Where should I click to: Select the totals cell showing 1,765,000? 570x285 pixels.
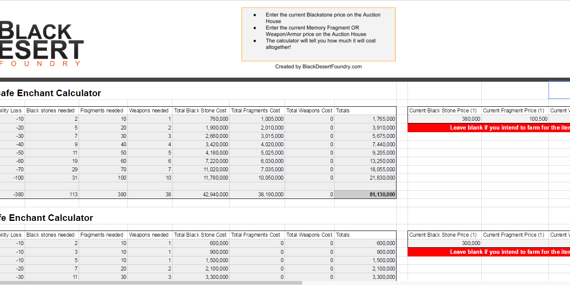click(x=365, y=119)
